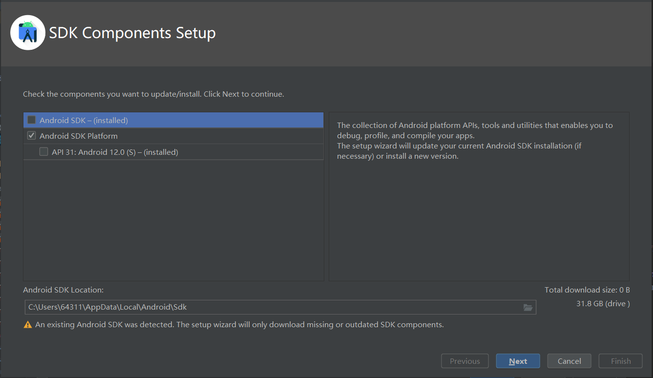Click the Cancel button
This screenshot has height=378, width=653.
click(x=569, y=361)
